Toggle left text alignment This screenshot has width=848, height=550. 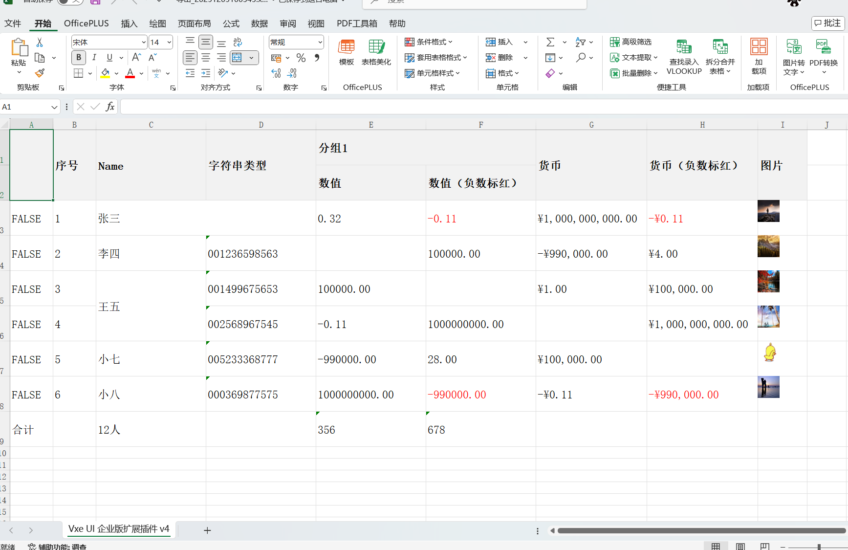[190, 58]
